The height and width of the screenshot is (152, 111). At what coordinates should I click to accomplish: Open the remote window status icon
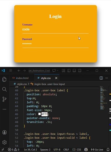coord(3,149)
